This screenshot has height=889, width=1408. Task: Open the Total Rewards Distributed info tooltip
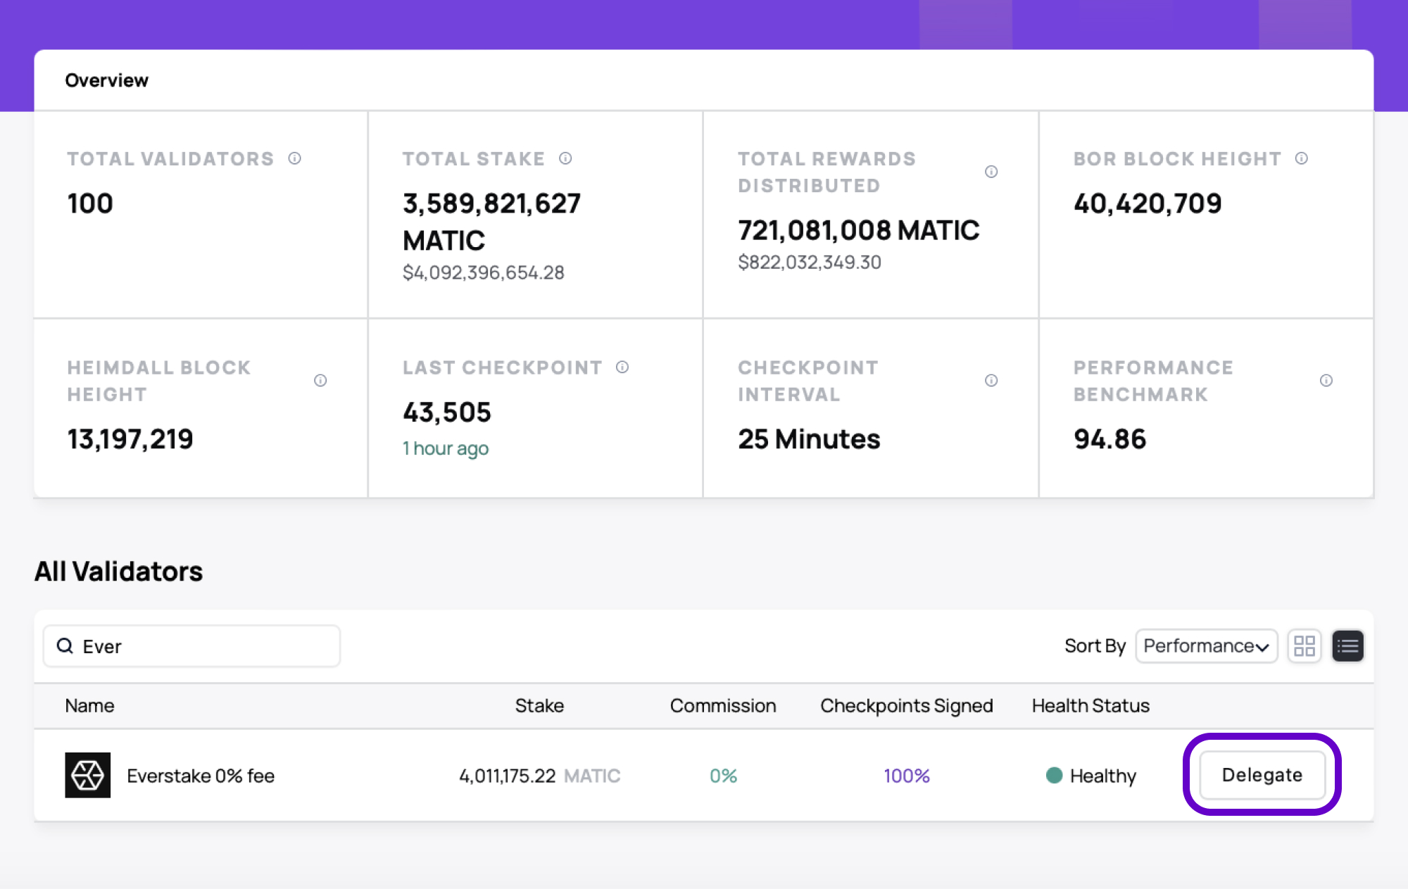click(x=992, y=171)
